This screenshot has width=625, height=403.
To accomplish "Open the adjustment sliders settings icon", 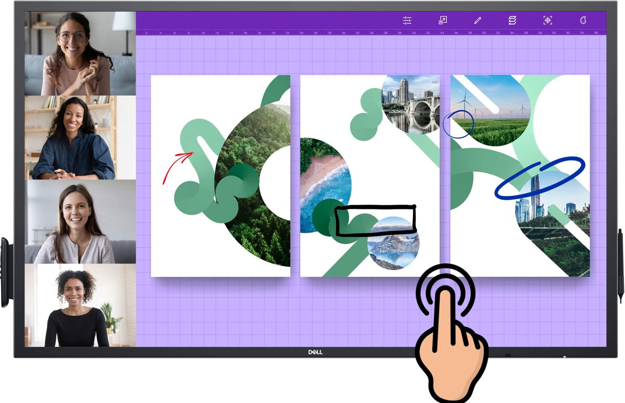I will pyautogui.click(x=407, y=20).
